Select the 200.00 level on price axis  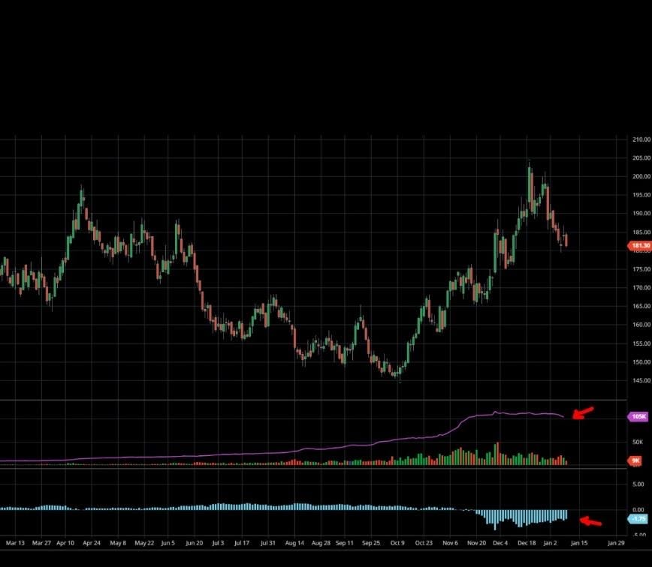(x=641, y=177)
